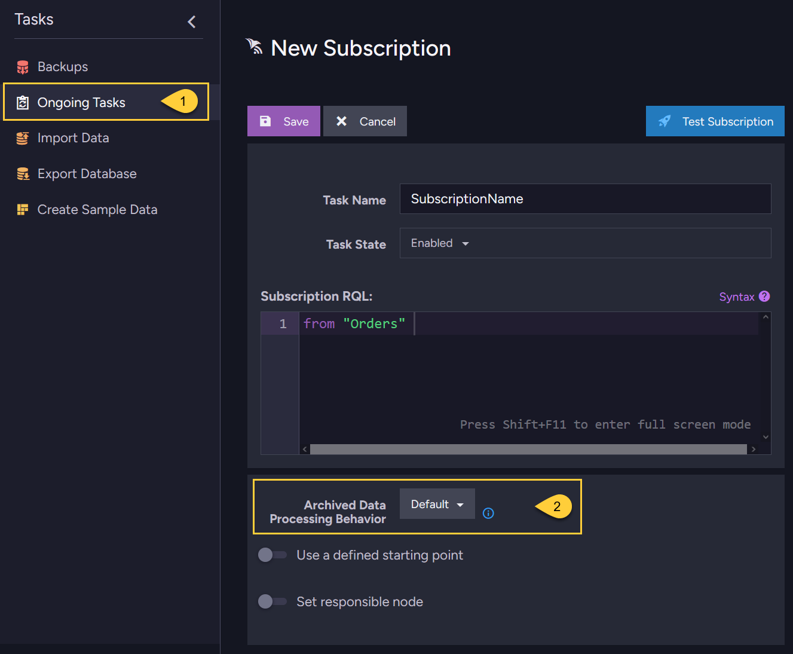The width and height of the screenshot is (793, 654).
Task: Click the editor scroll left arrow
Action: tap(305, 449)
